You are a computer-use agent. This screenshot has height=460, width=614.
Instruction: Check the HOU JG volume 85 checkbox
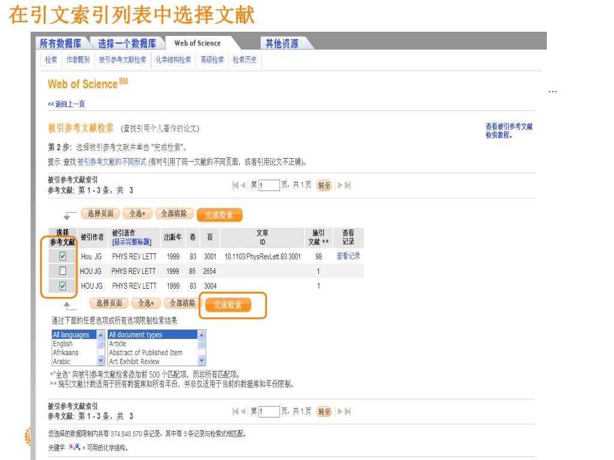point(62,271)
